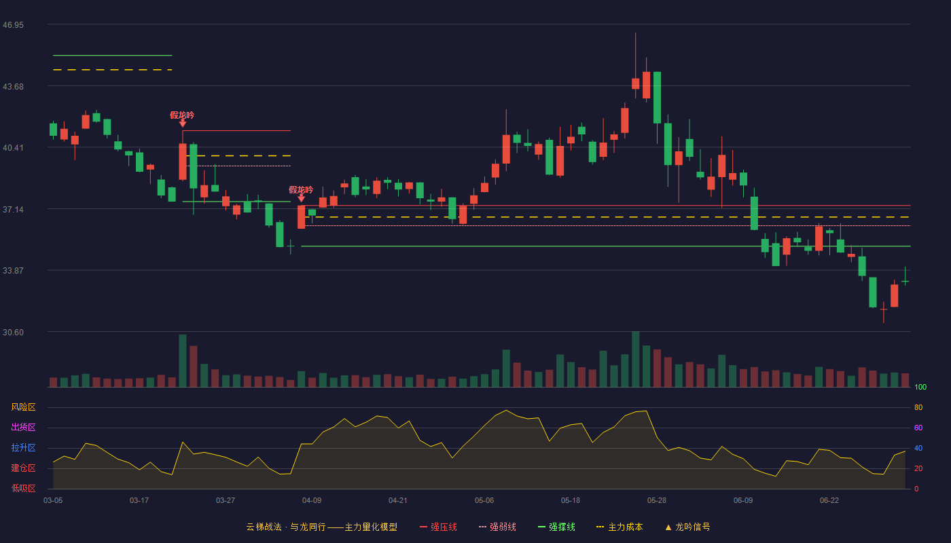Click the green 100 indicator axis value
Image resolution: width=951 pixels, height=543 pixels.
pyautogui.click(x=920, y=388)
